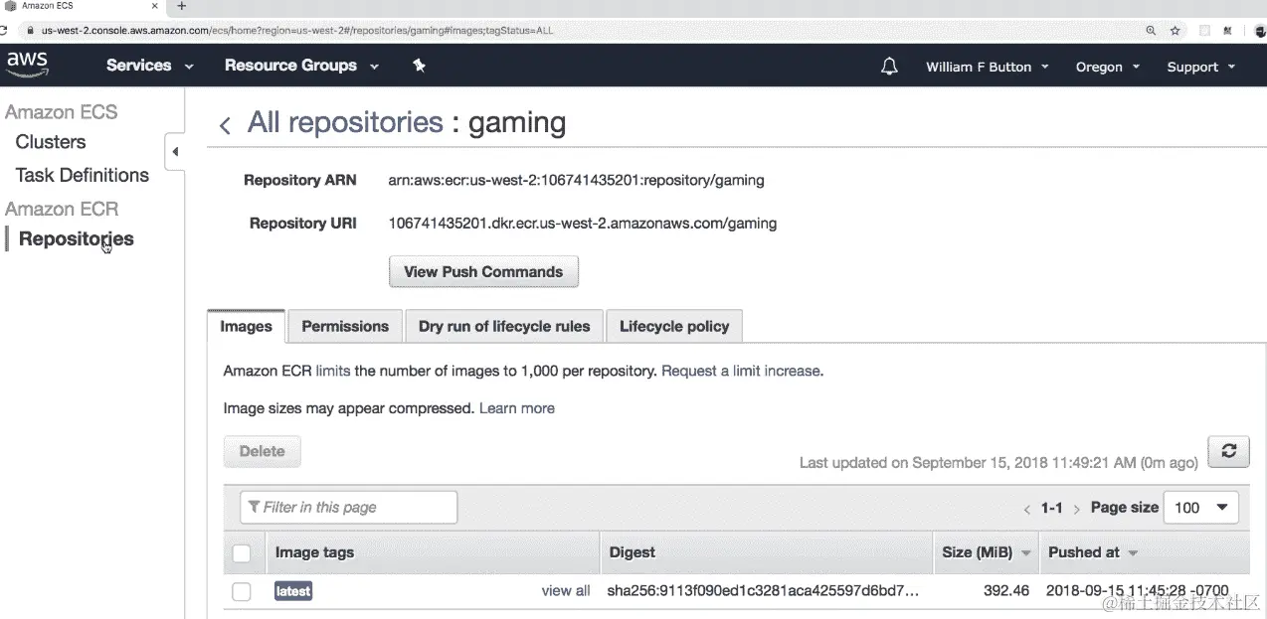
Task: Click the Repository URI value text
Action: click(583, 224)
